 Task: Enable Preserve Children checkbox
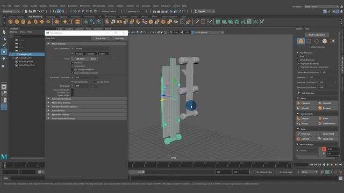[x=72, y=90]
